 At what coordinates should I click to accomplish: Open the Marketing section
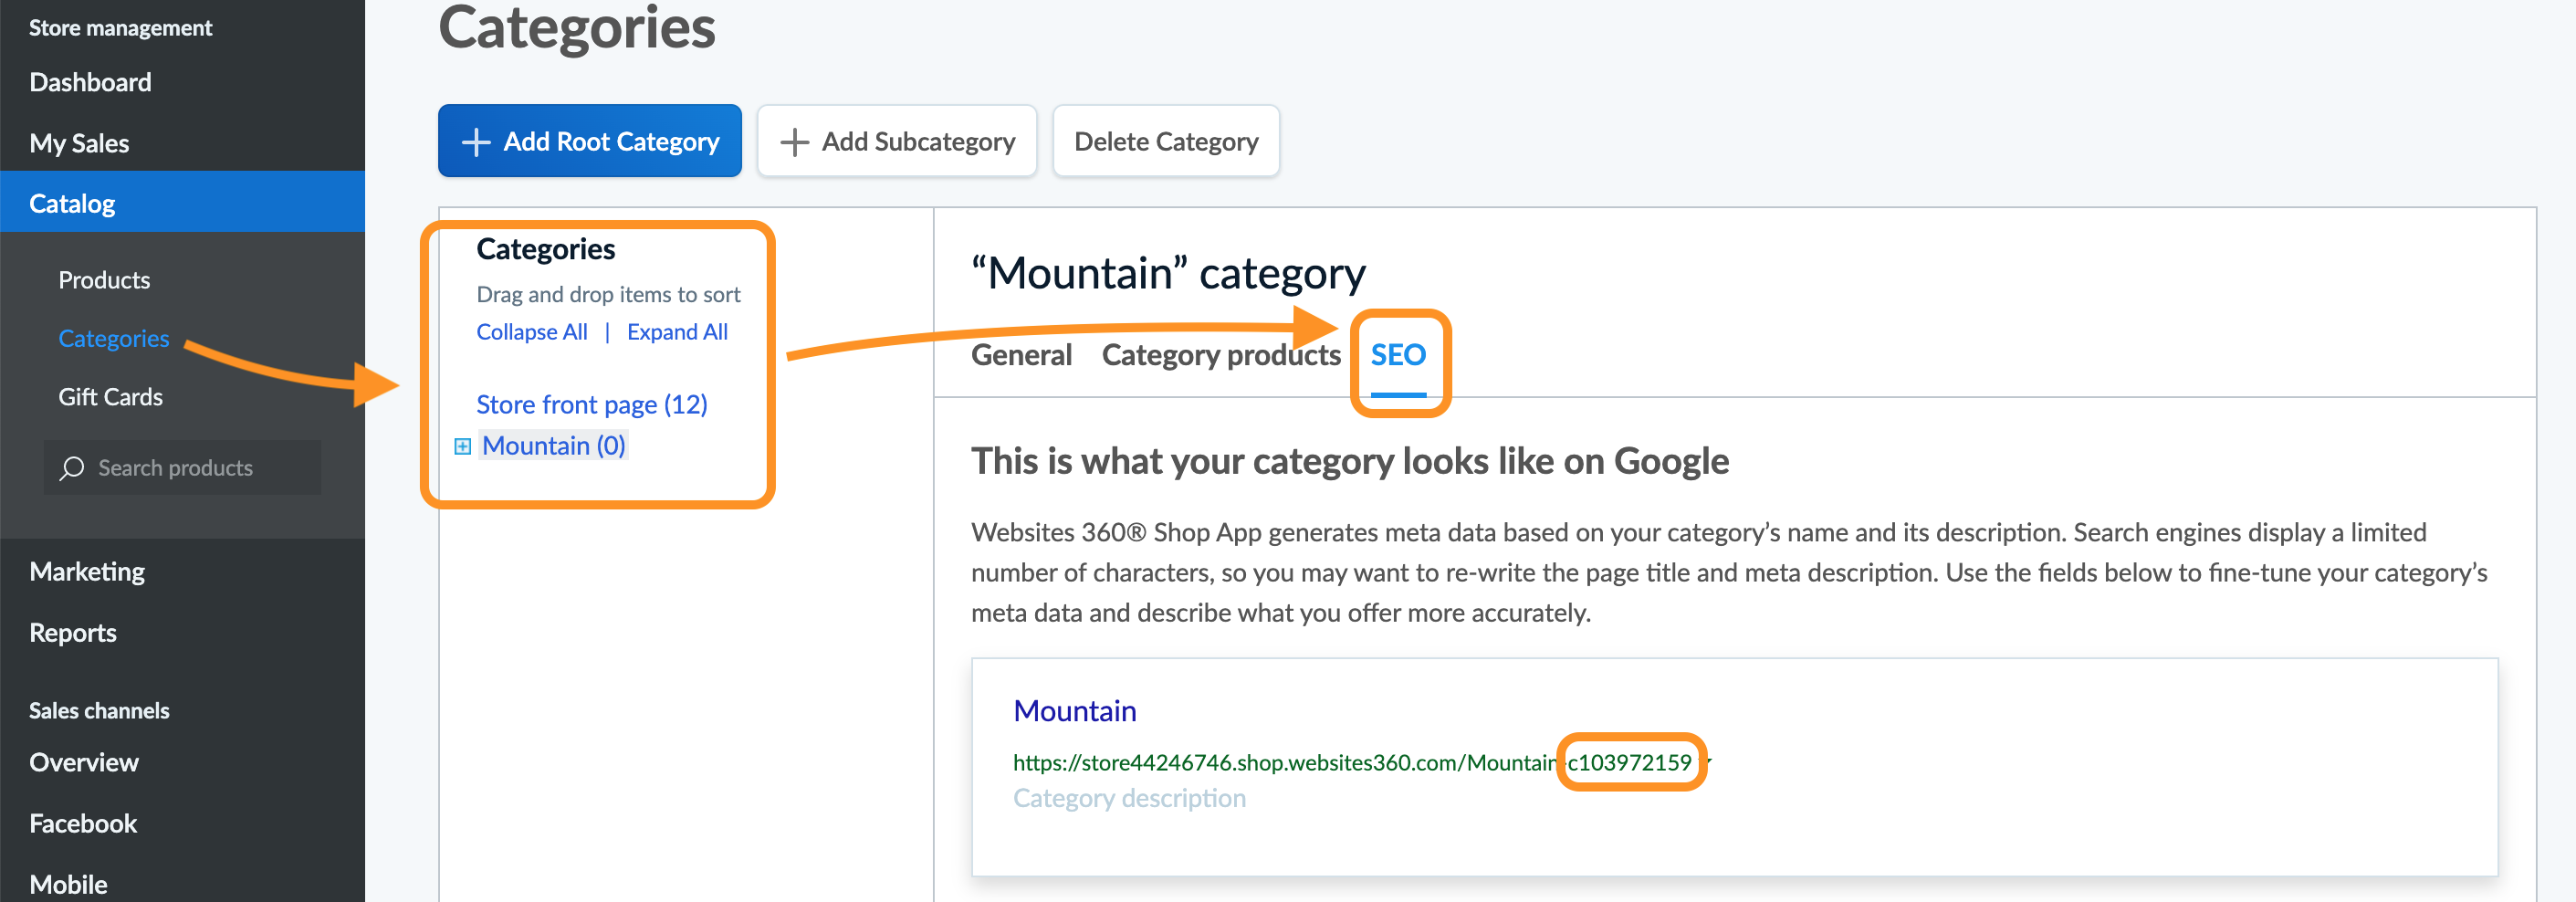87,572
